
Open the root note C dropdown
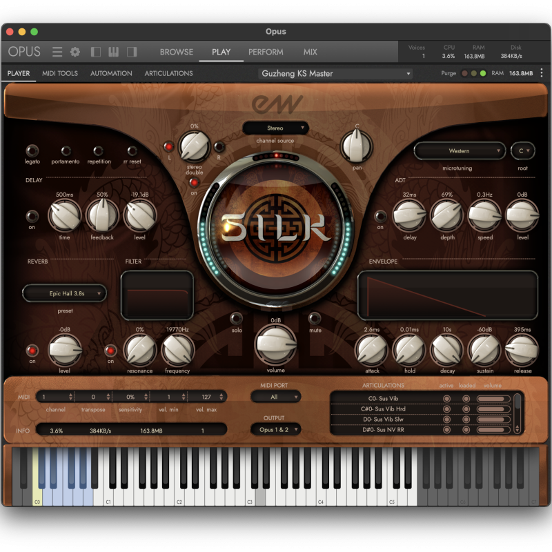pyautogui.click(x=523, y=151)
